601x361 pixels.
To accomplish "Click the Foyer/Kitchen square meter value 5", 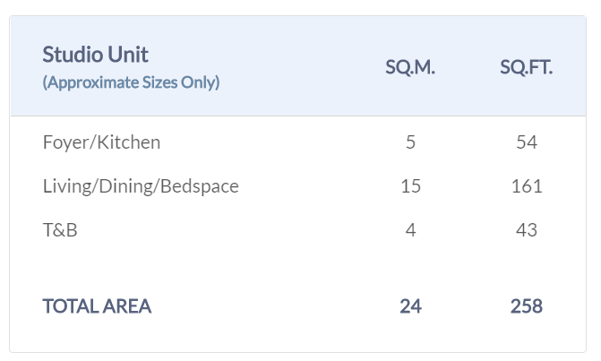I will point(410,142).
